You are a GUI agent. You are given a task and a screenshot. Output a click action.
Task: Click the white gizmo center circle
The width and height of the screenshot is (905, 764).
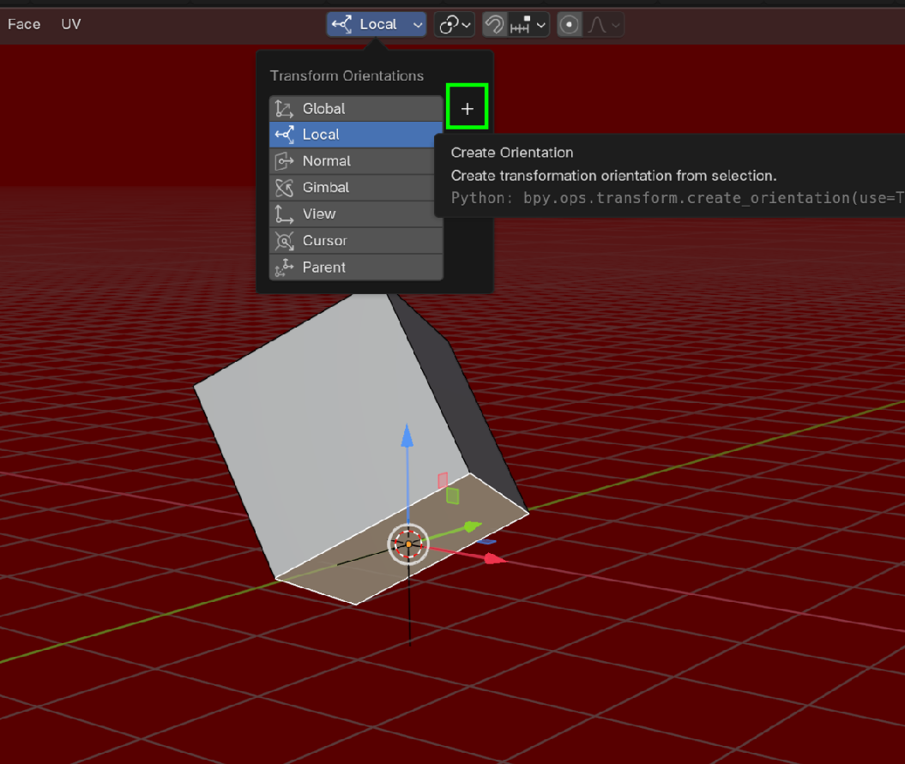coord(408,544)
